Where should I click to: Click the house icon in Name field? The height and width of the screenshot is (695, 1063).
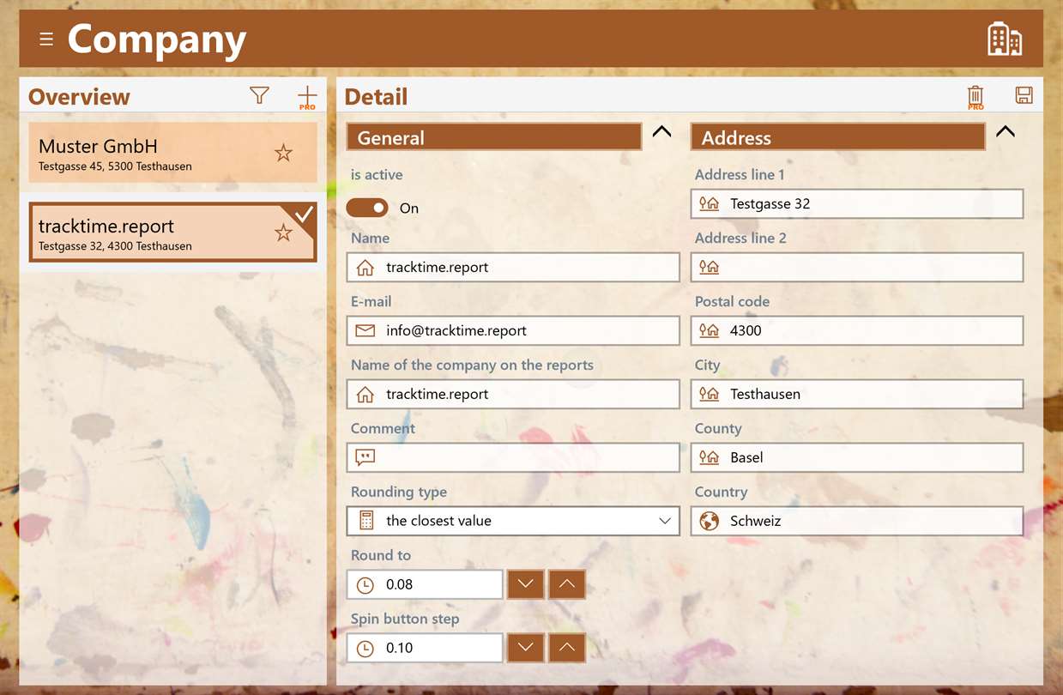point(365,268)
